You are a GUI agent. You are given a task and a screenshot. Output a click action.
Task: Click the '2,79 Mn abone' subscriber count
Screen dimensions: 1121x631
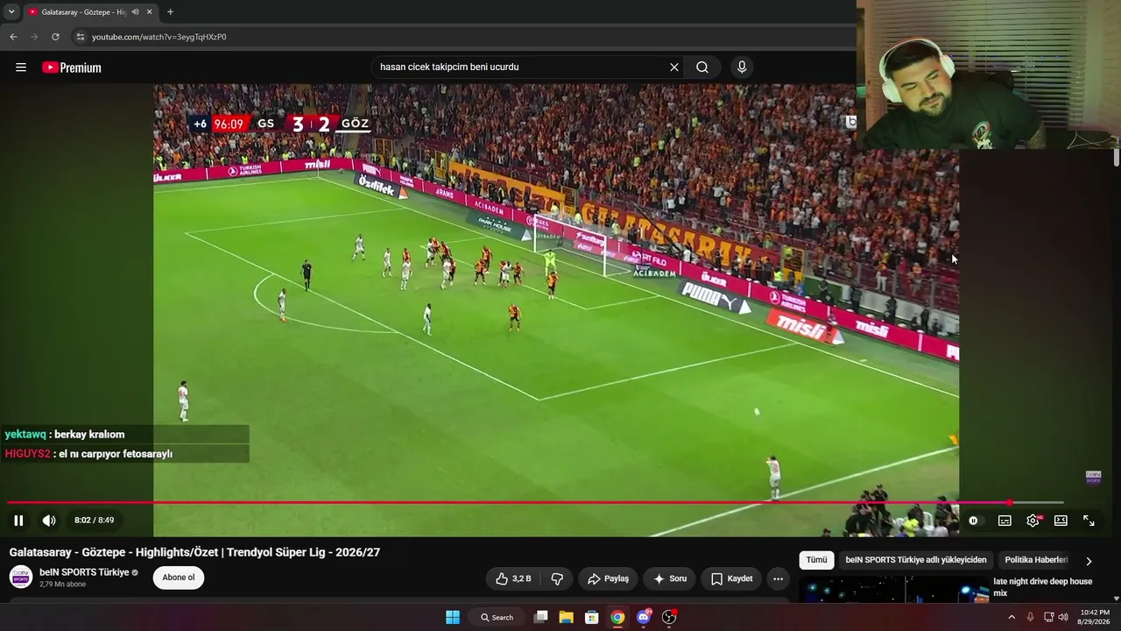(62, 585)
